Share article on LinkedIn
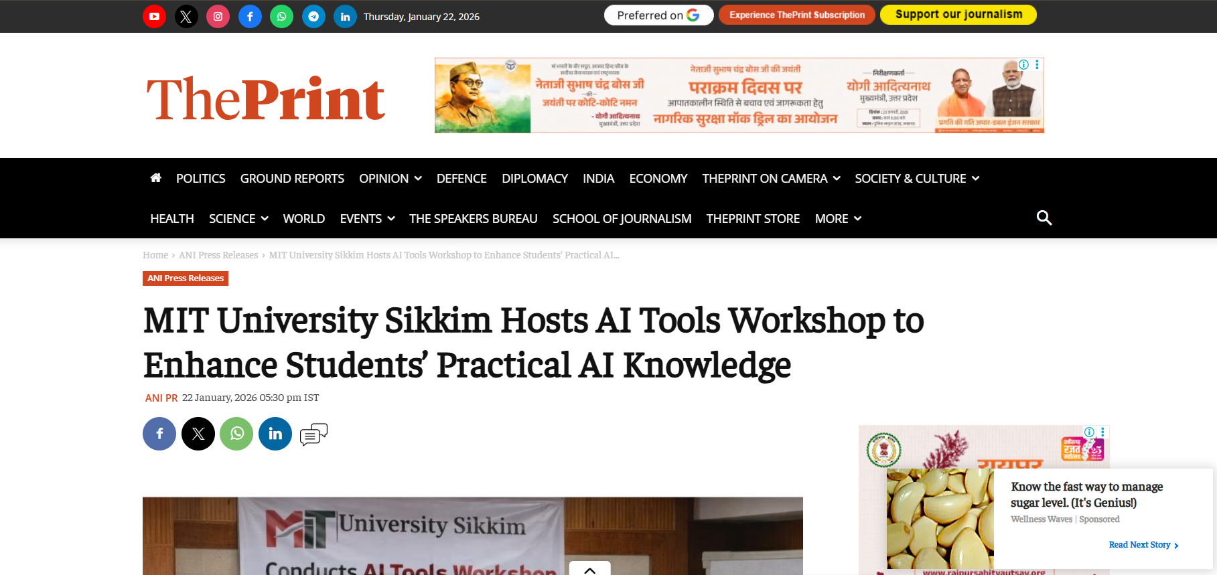 275,434
